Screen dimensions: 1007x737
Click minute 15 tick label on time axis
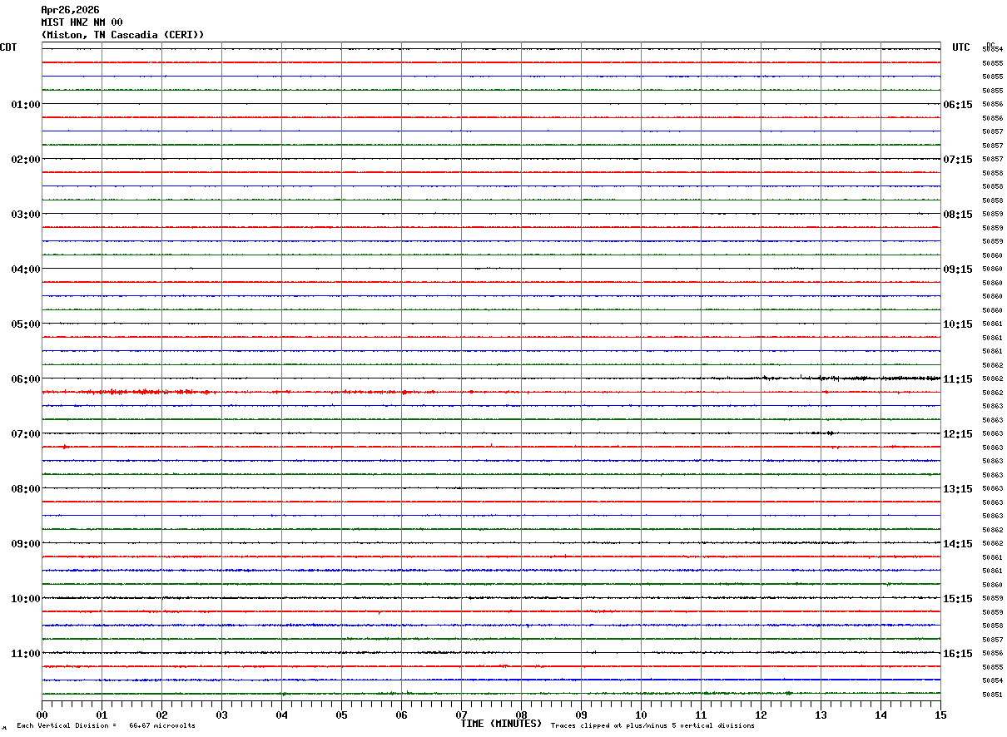[x=940, y=715]
